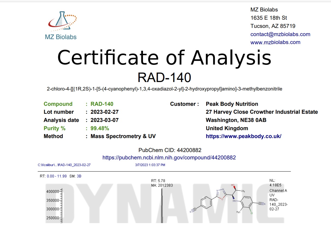Click the SM: 3B smoothing label
331x225 pixels.
point(75,176)
